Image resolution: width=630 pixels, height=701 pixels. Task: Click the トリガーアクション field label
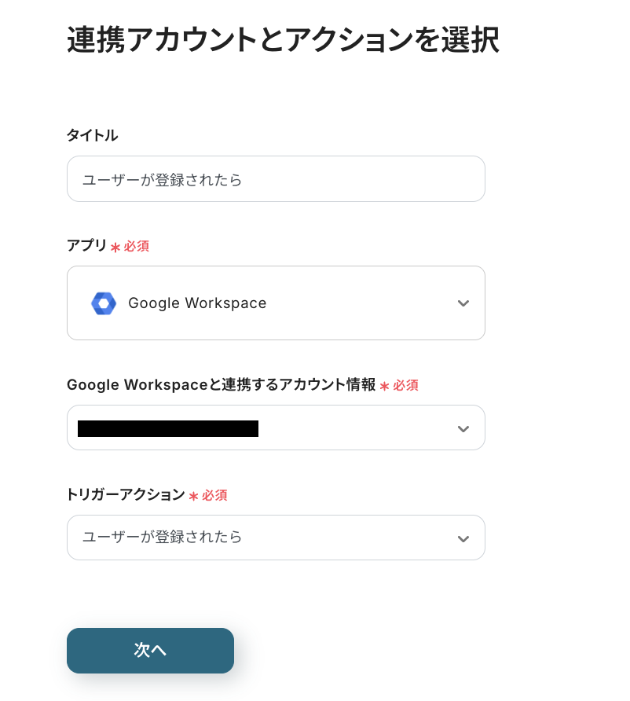[126, 495]
